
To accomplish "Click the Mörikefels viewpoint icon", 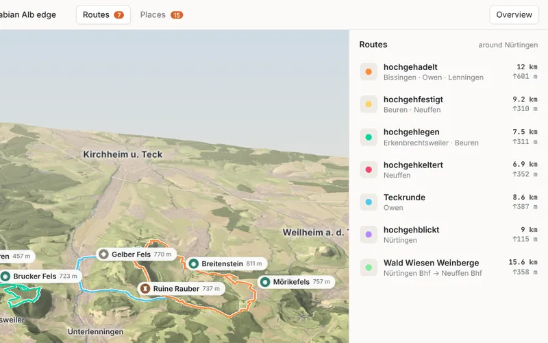I will 265,282.
